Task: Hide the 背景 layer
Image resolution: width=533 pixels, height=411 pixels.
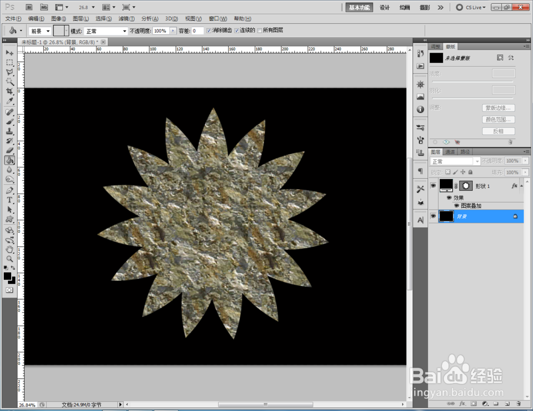Action: tap(433, 216)
